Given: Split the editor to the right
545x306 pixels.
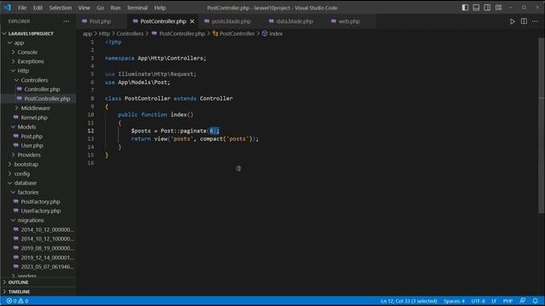Looking at the screenshot, I should [x=524, y=21].
